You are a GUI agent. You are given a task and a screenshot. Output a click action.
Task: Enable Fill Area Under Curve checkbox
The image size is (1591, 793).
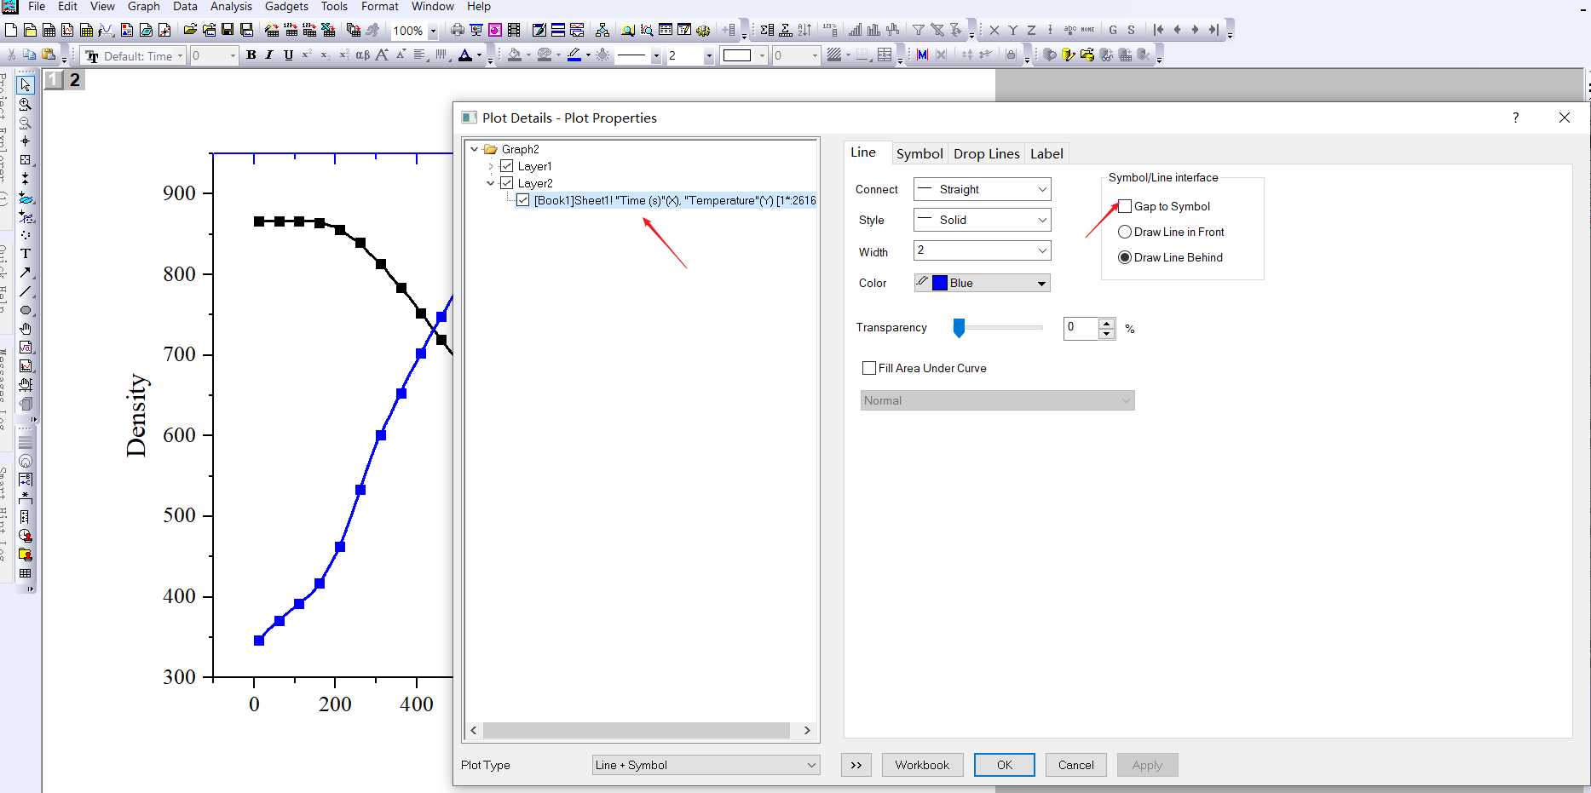pos(869,368)
